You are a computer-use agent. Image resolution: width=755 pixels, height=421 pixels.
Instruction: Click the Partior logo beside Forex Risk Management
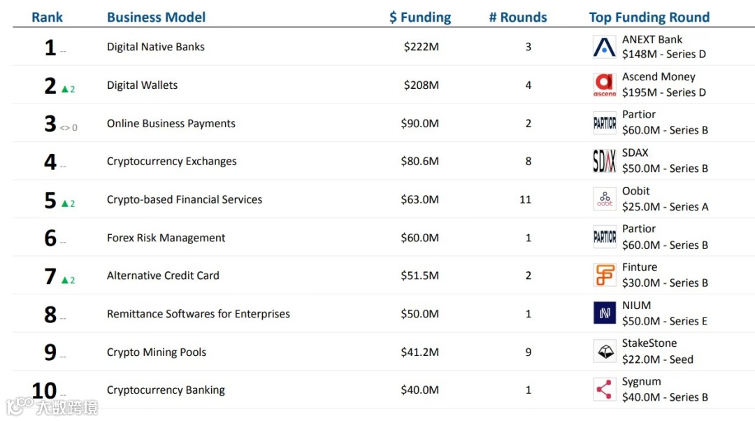[x=604, y=238]
